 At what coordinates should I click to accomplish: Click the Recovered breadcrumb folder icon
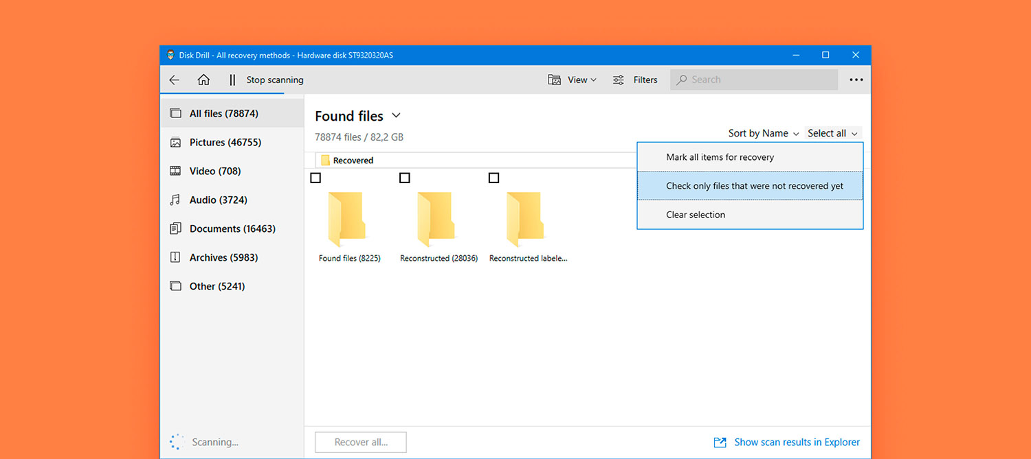pos(326,161)
